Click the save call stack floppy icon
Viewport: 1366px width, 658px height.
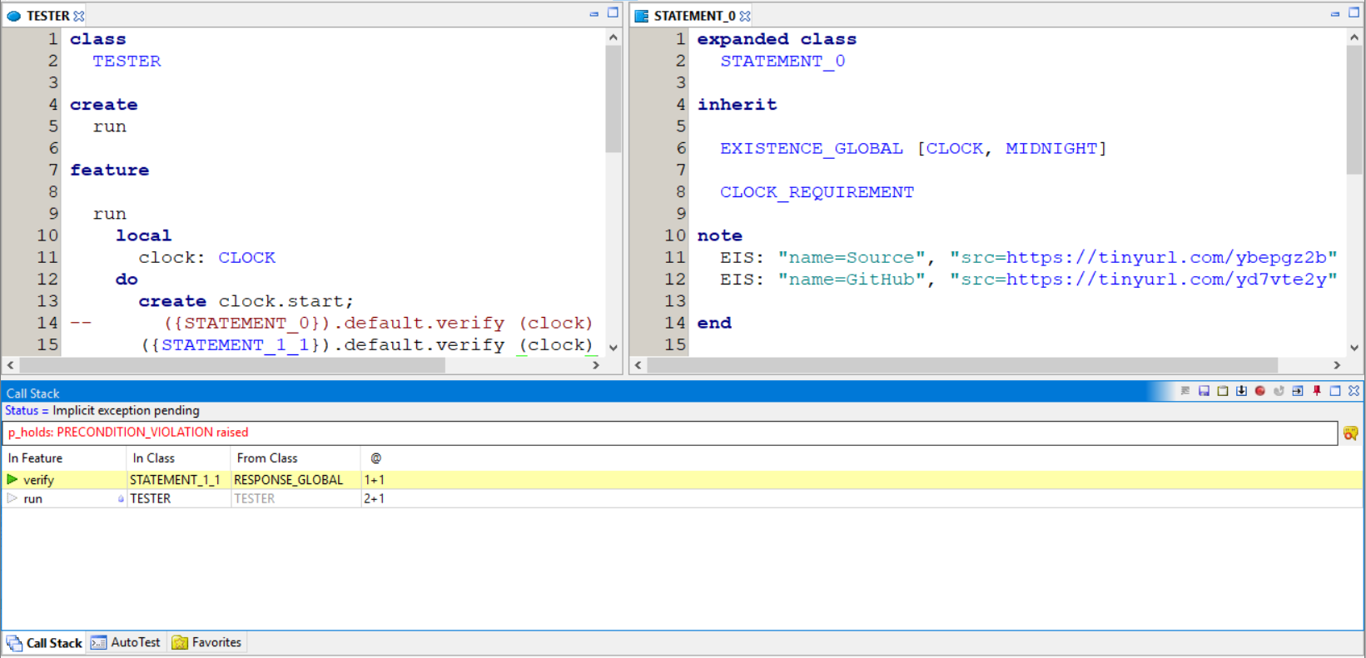tap(1204, 391)
